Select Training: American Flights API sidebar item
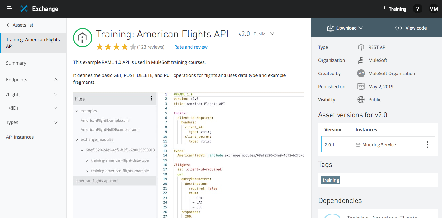 tap(33, 43)
